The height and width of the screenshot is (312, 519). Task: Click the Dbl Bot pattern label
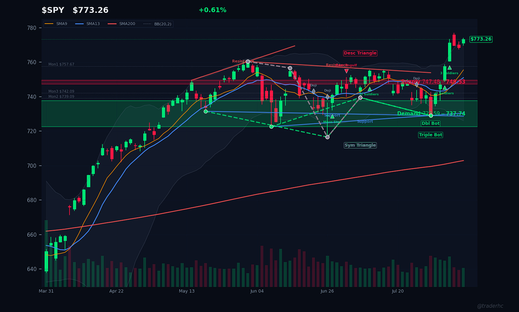coord(431,124)
